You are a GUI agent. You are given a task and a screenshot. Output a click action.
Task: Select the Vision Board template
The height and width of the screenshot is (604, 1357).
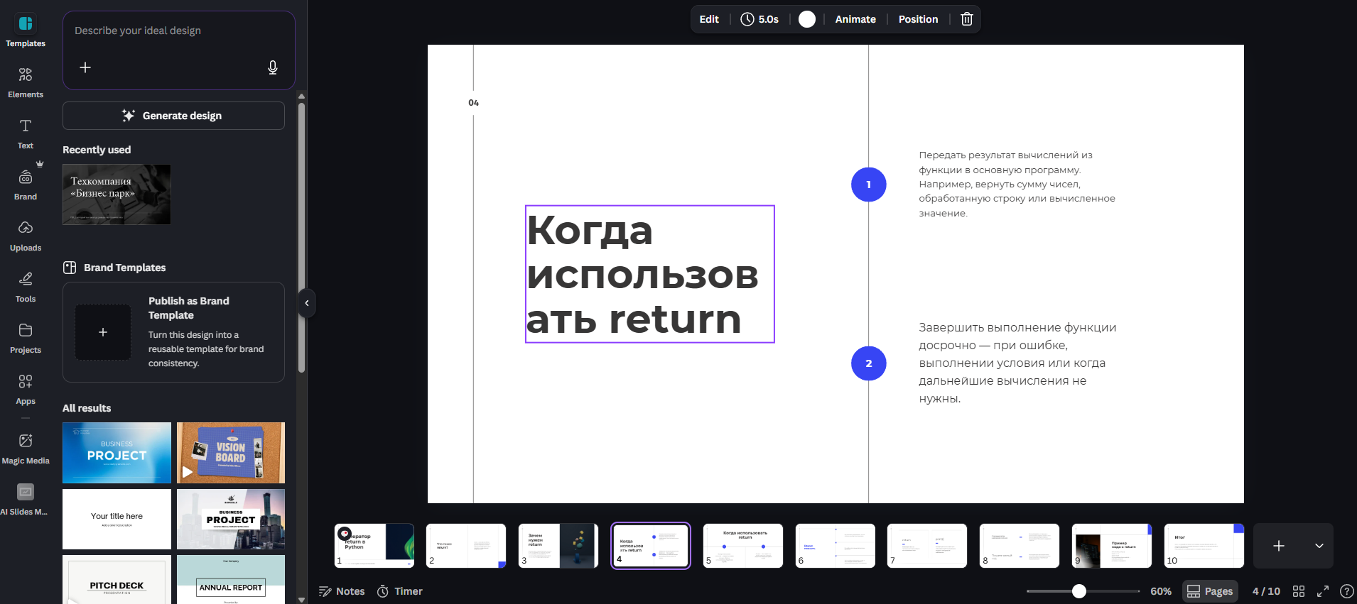coord(231,453)
